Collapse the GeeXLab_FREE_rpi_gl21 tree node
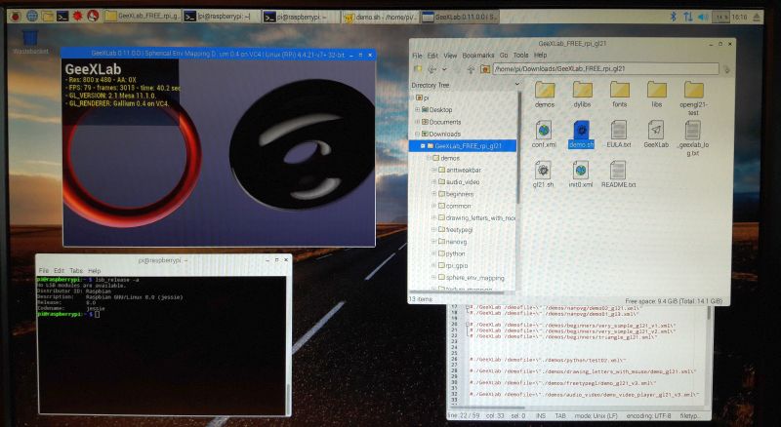 pyautogui.click(x=423, y=146)
